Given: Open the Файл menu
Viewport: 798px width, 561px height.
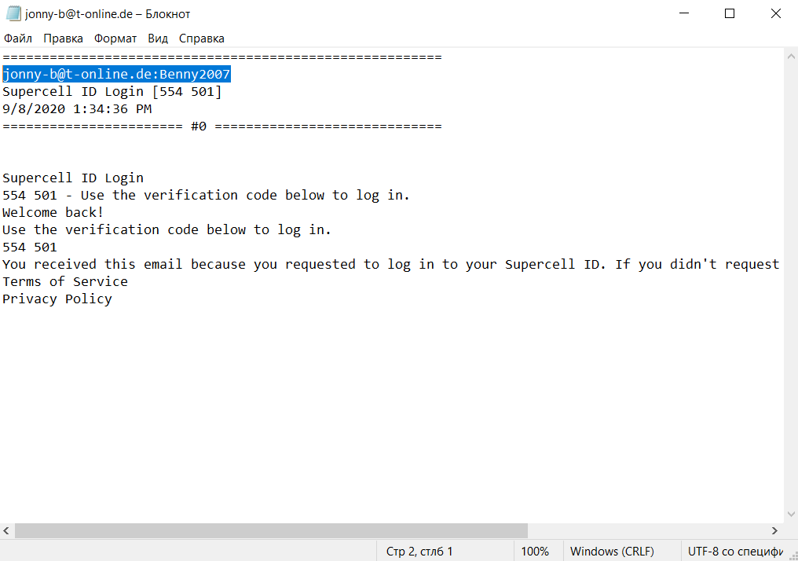Looking at the screenshot, I should (x=18, y=38).
